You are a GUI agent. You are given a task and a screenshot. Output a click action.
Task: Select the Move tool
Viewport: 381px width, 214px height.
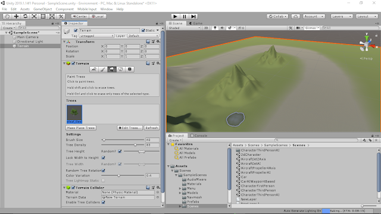[x=16, y=16]
